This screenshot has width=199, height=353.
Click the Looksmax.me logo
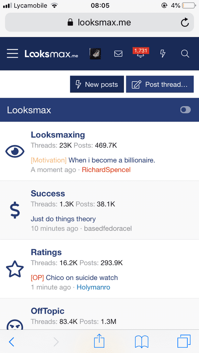tap(51, 54)
